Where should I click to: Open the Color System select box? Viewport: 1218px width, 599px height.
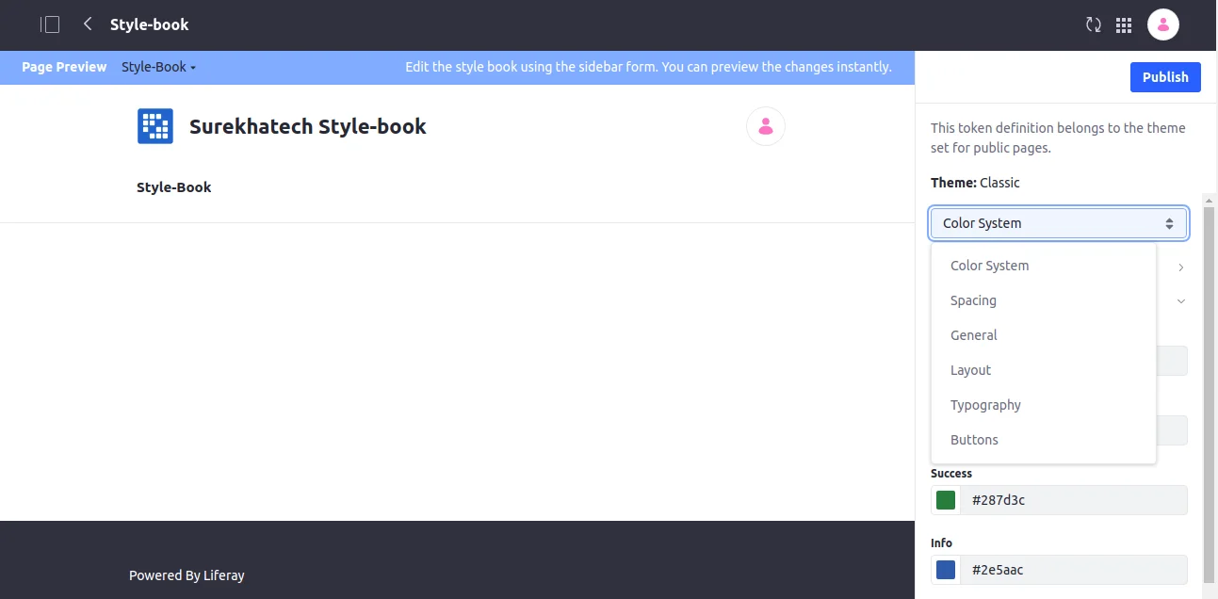pos(1059,223)
